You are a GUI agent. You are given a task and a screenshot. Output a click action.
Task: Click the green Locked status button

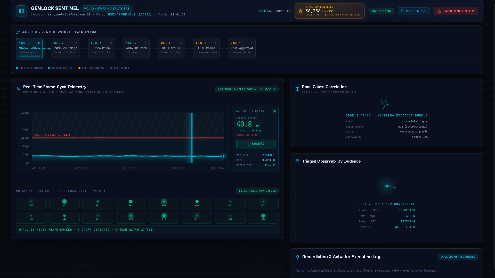tap(256, 144)
